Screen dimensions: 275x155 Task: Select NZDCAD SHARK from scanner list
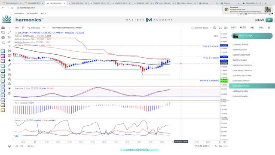240,91
